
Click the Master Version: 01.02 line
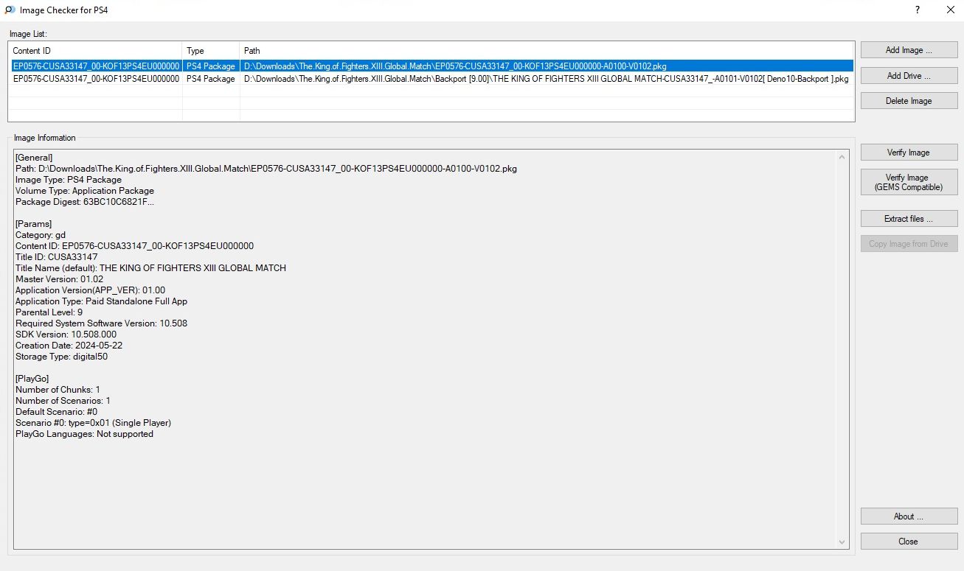pyautogui.click(x=59, y=279)
